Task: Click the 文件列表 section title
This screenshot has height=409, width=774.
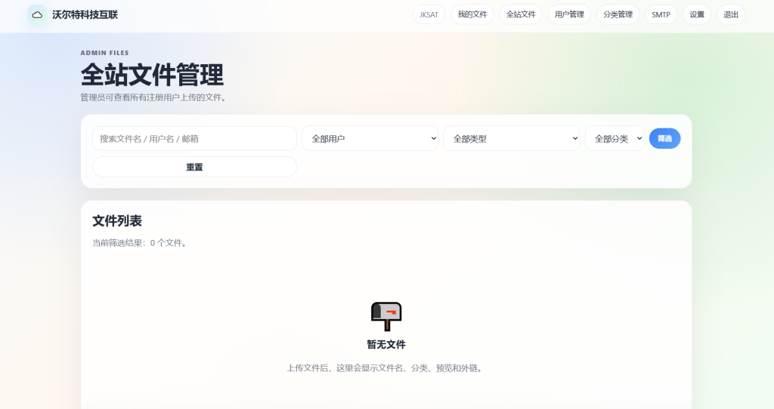Action: tap(117, 221)
